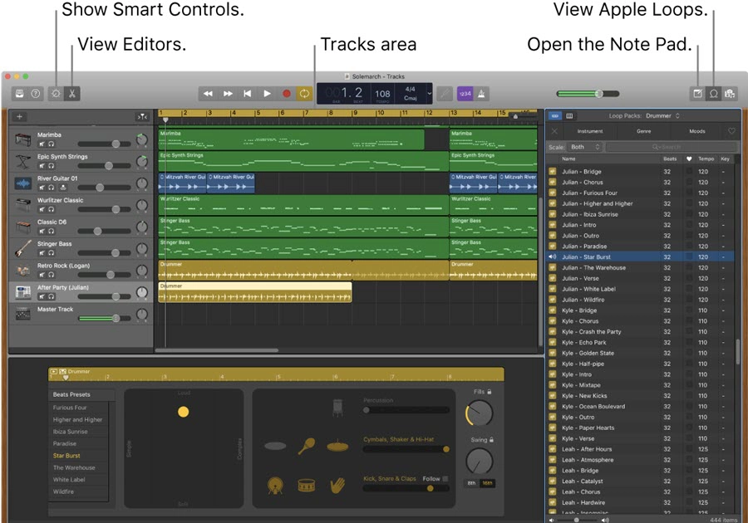Choose the Furious Four beat preset
The height and width of the screenshot is (523, 748).
[x=78, y=408]
